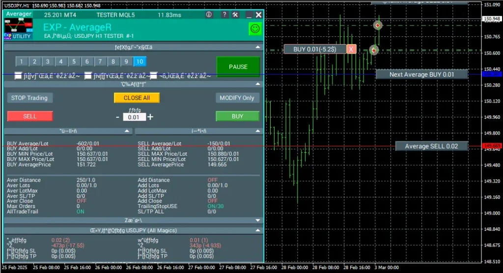Image resolution: width=503 pixels, height=273 pixels.
Task: Open the question mark help icon
Action: pos(224,14)
